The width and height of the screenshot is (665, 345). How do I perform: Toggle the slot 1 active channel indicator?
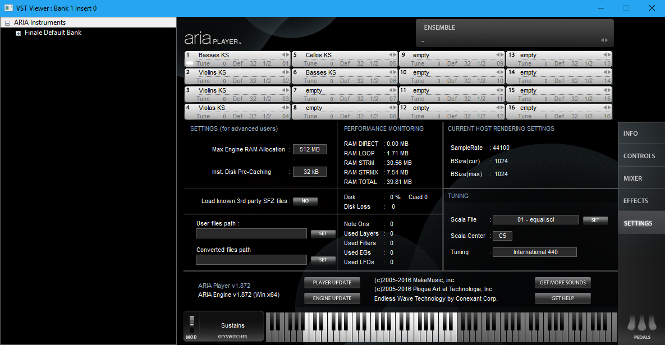pos(190,63)
